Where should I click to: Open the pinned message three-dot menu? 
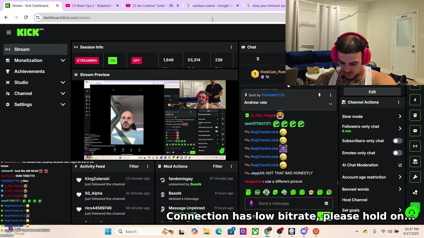point(330,95)
